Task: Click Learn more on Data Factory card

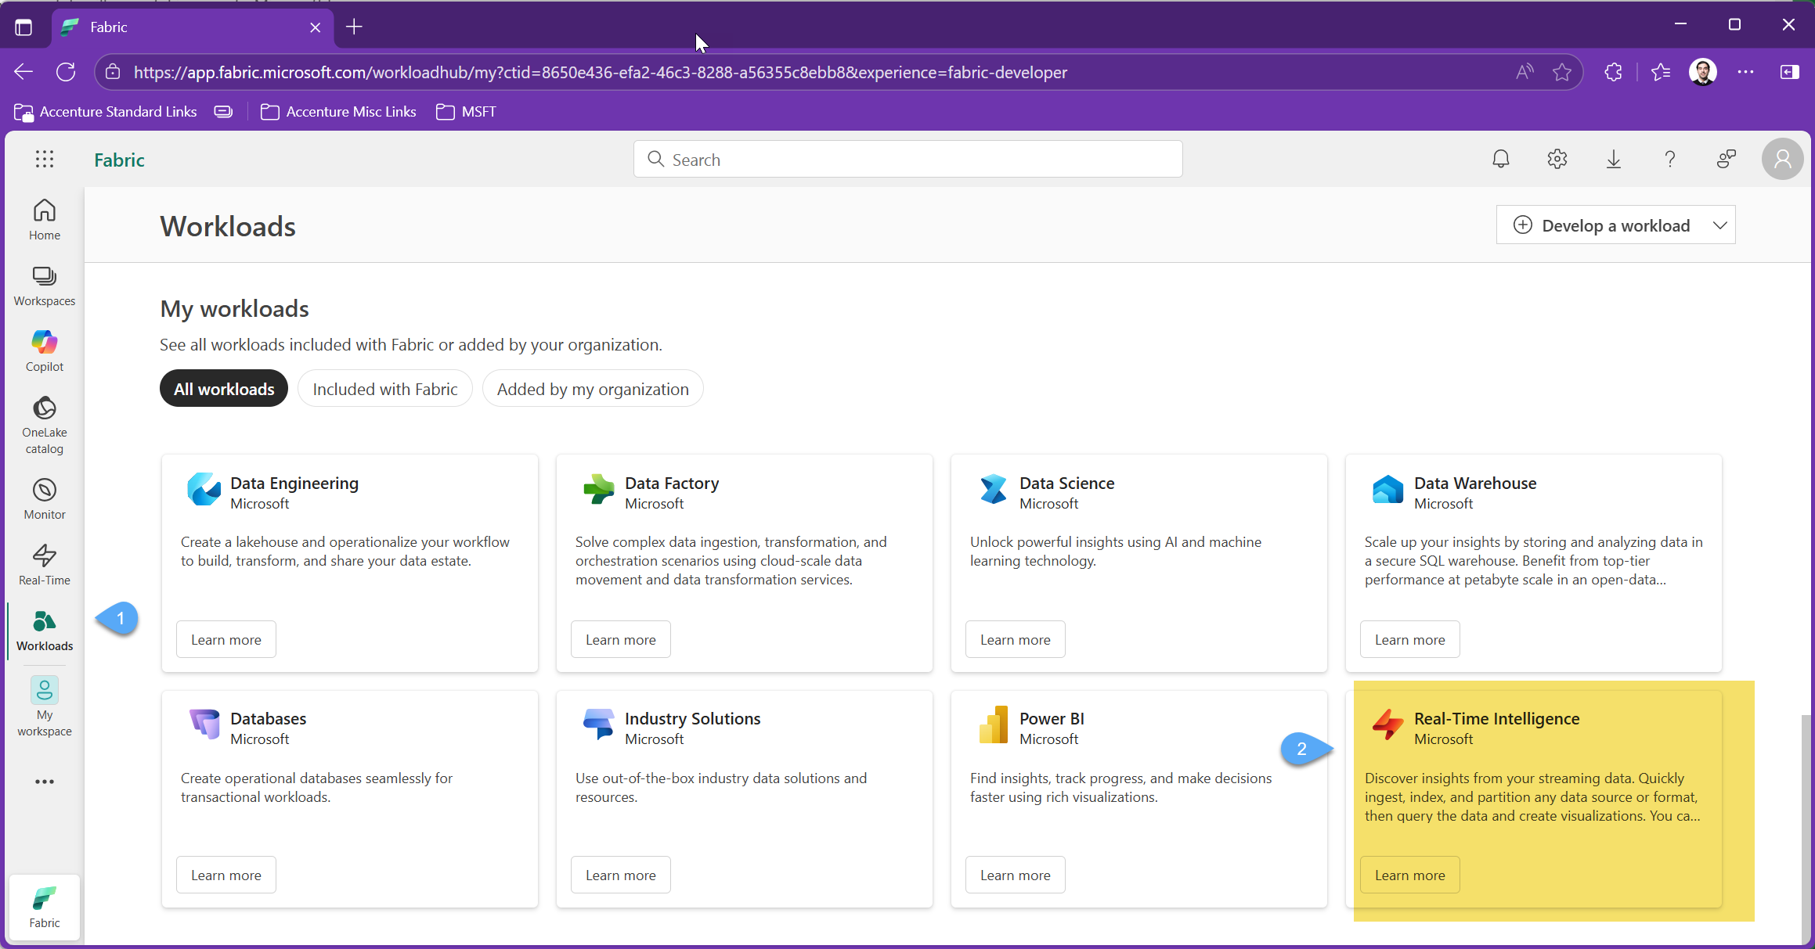Action: coord(620,639)
